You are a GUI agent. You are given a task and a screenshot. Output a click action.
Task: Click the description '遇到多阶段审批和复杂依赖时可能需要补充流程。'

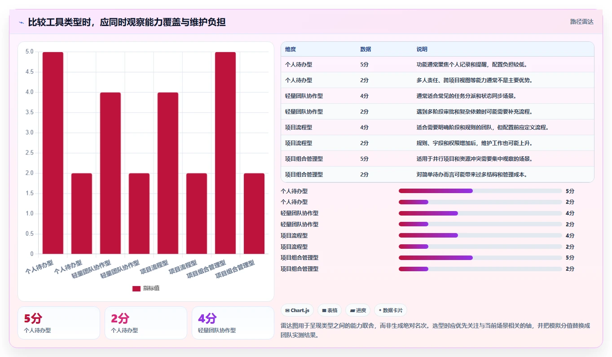tap(475, 112)
